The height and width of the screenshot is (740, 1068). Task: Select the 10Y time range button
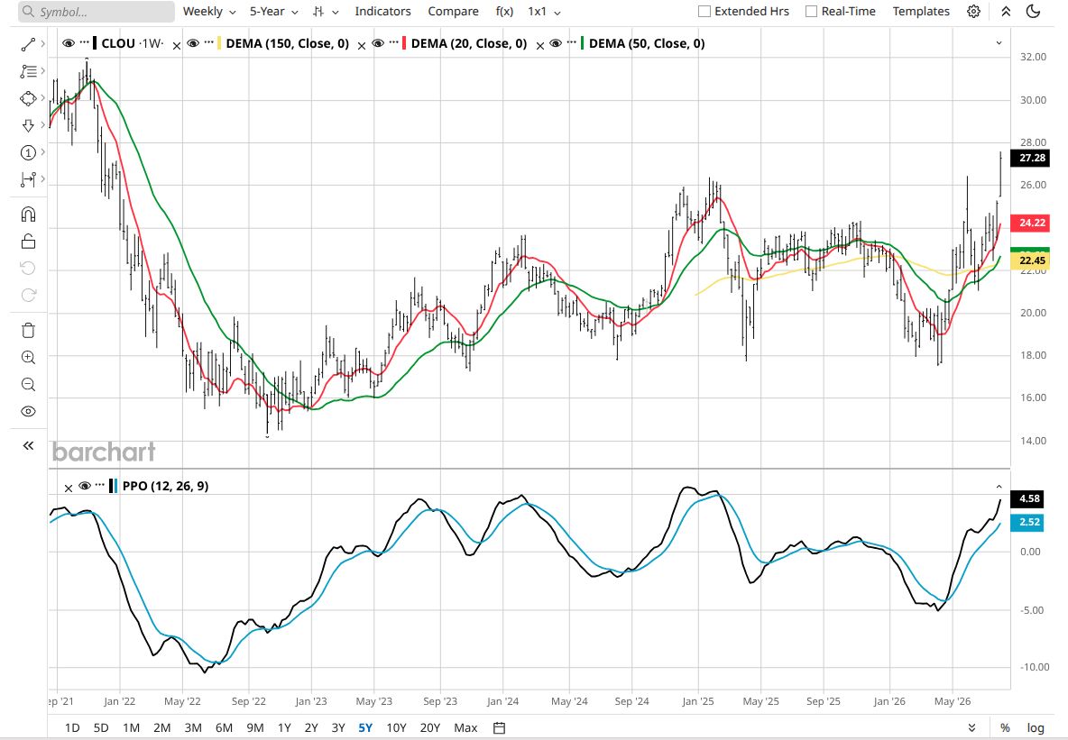pyautogui.click(x=396, y=727)
